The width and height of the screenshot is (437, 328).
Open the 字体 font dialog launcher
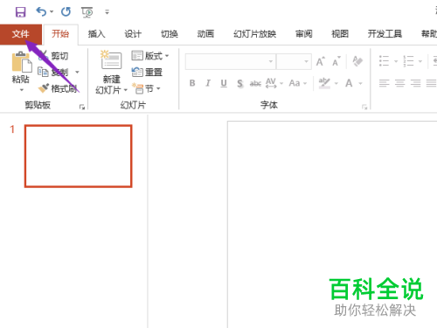point(364,107)
